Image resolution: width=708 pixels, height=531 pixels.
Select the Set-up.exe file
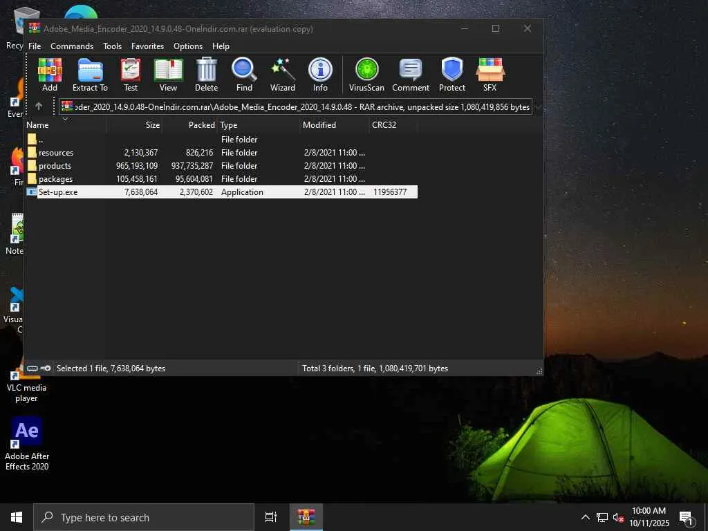(221, 192)
